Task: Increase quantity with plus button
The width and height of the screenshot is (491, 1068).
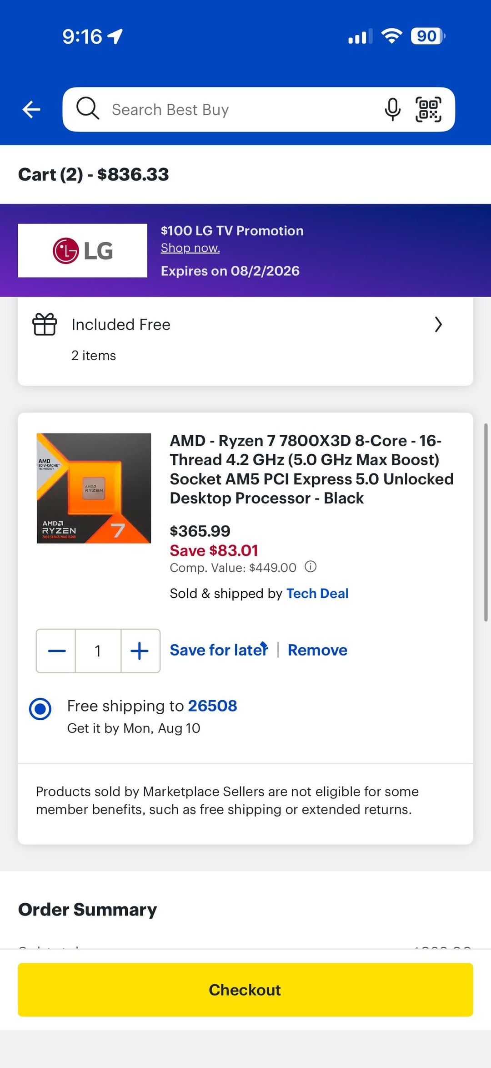Action: click(x=140, y=651)
